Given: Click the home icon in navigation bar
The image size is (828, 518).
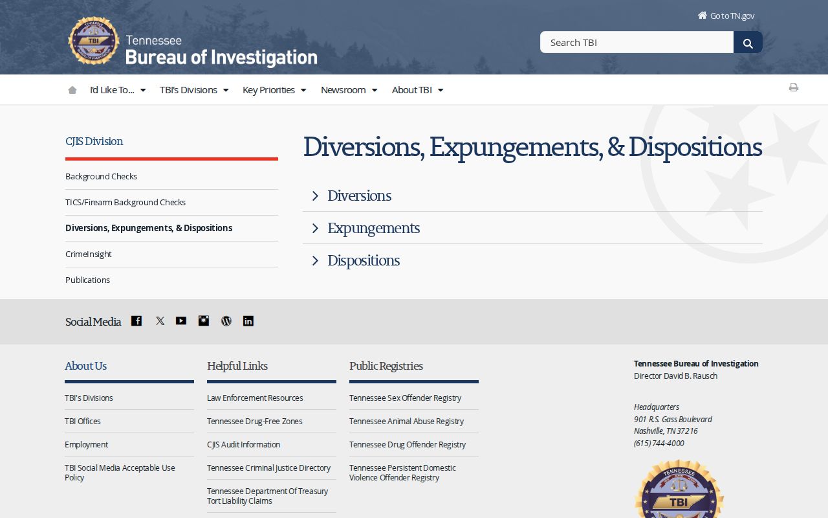Looking at the screenshot, I should (72, 90).
